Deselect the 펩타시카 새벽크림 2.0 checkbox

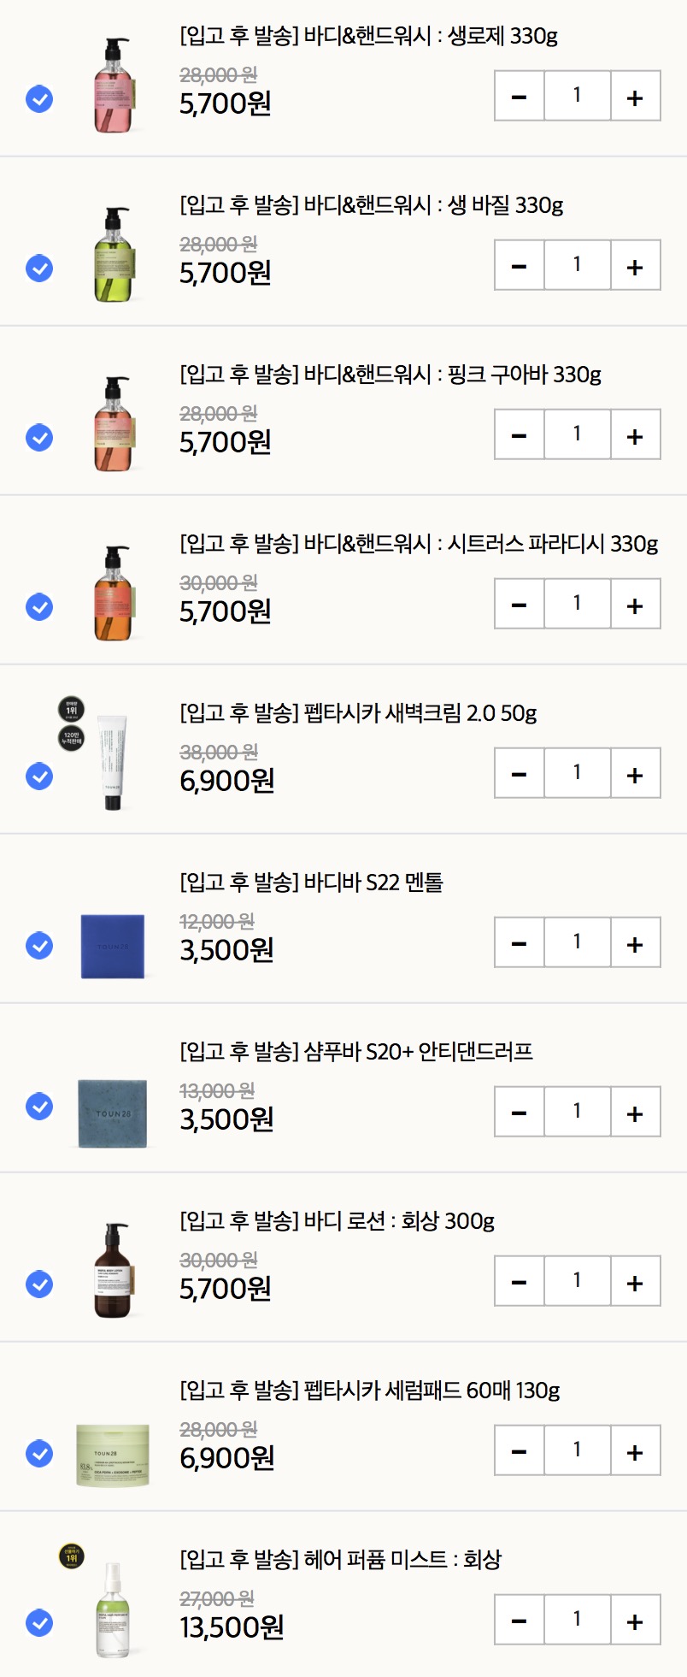[39, 776]
